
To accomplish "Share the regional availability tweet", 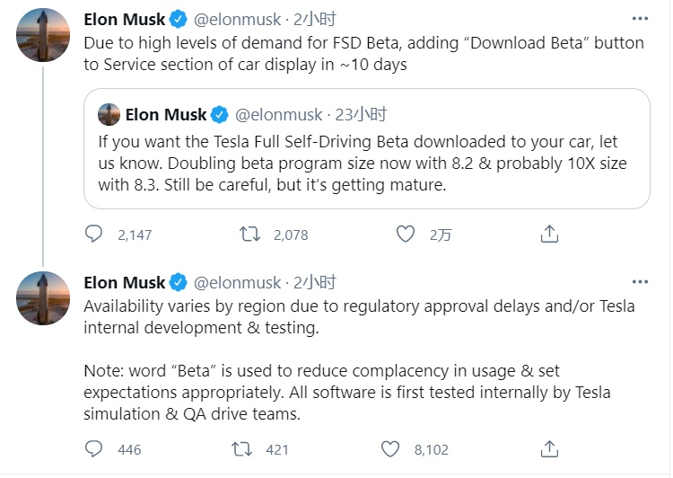I will tap(549, 448).
